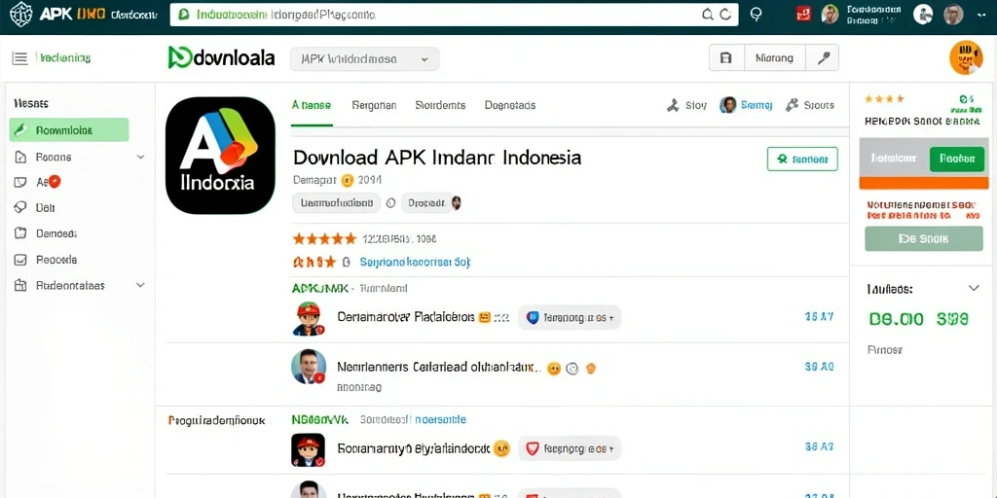Click the red-cap character icon in Derianarover row
The image size is (997, 498).
309,318
